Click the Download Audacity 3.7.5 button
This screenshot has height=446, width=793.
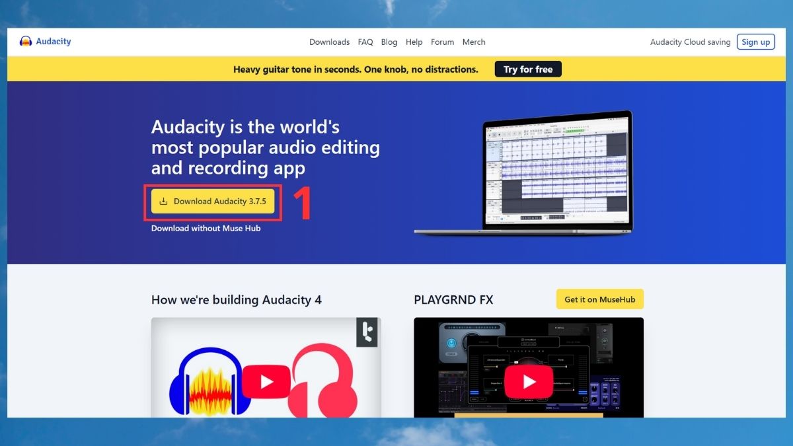point(213,202)
